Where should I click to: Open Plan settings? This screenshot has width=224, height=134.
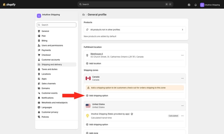click(x=57, y=36)
